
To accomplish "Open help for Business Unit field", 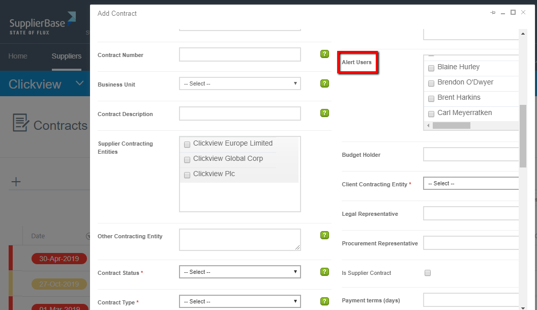I will point(324,83).
